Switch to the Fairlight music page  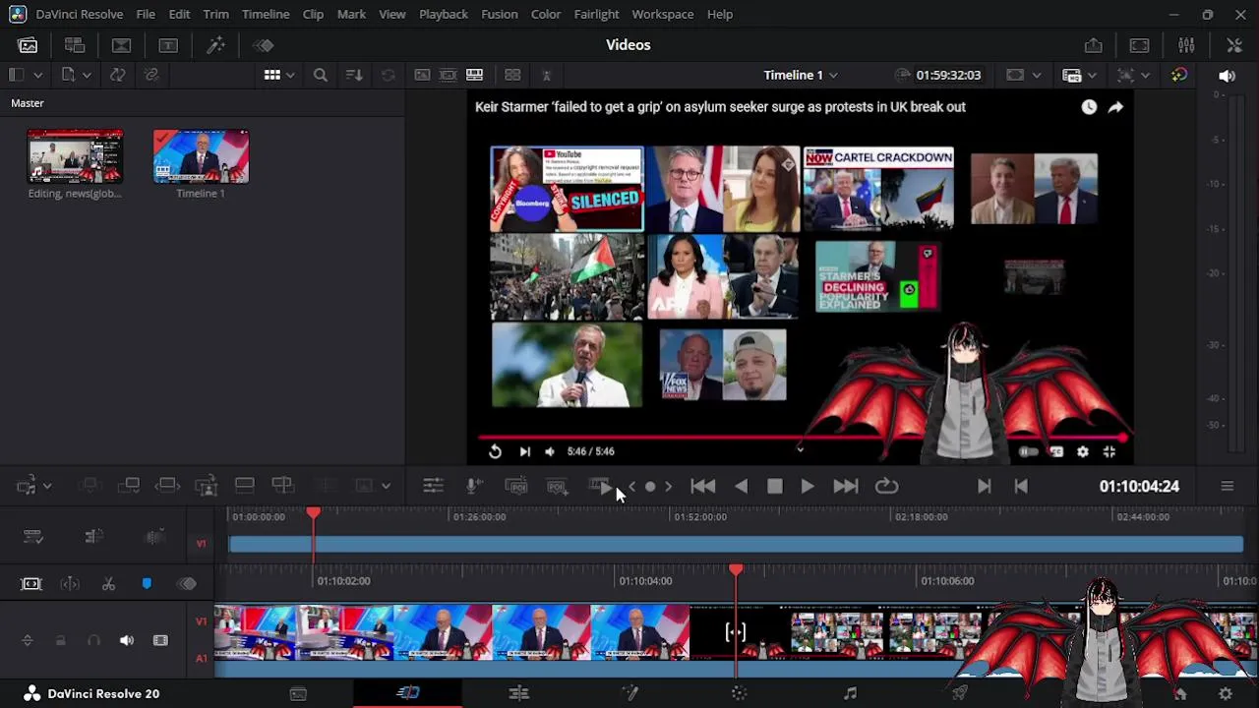(851, 693)
